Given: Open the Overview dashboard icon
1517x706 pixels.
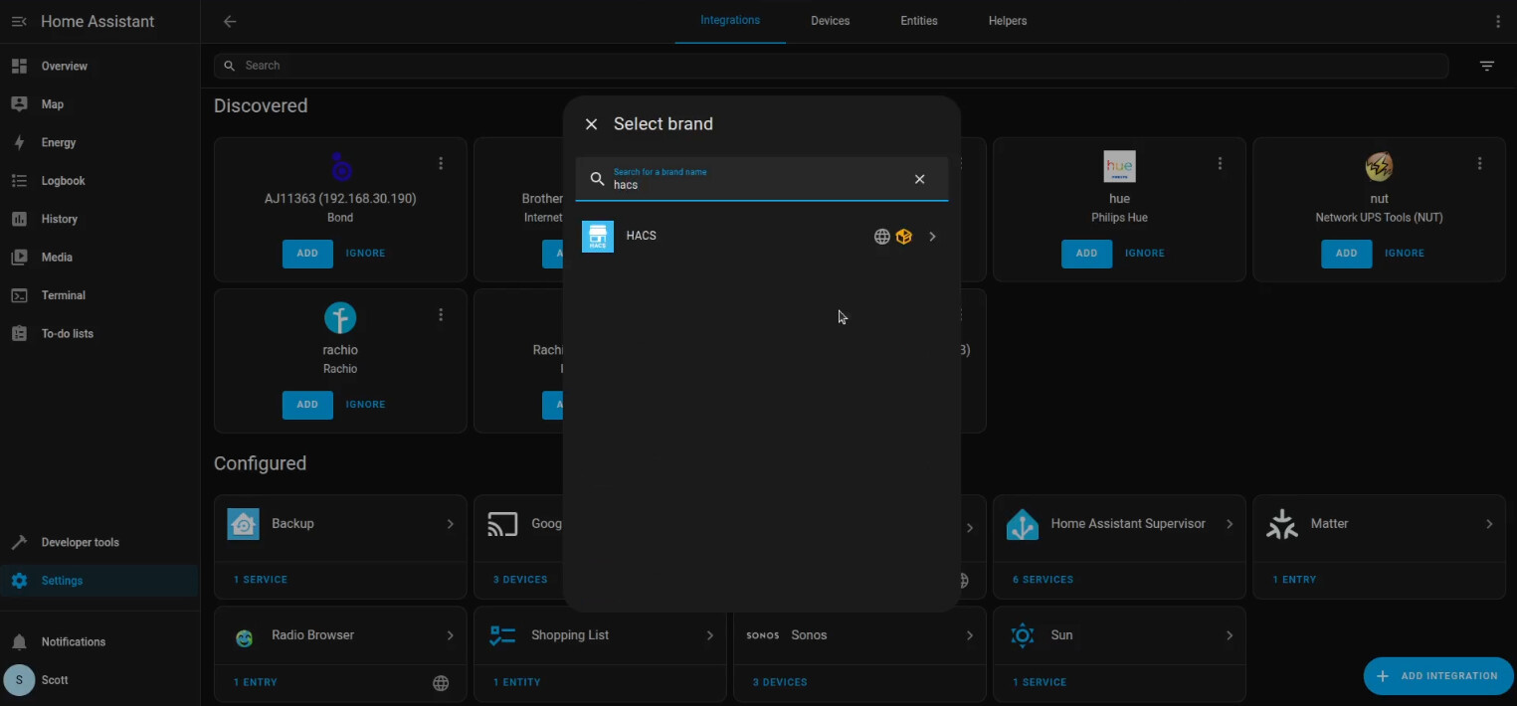Looking at the screenshot, I should pos(19,66).
